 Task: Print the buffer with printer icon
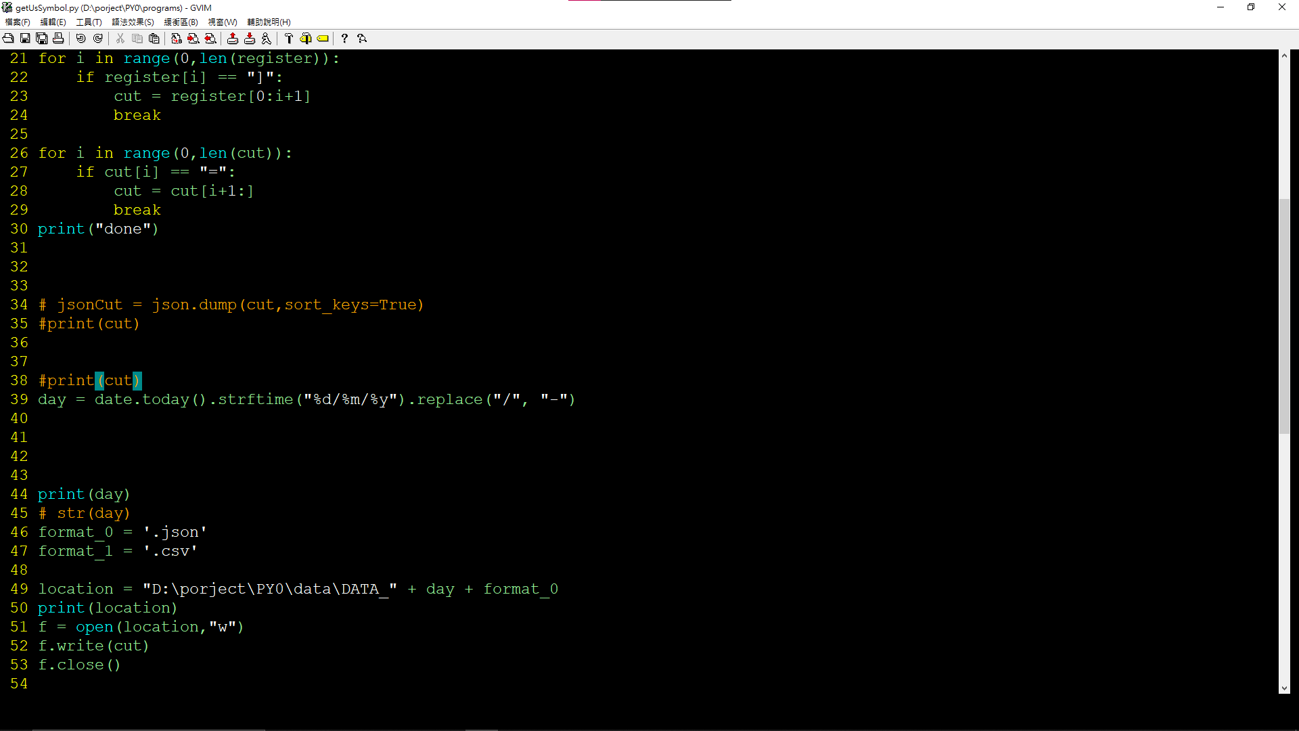[x=58, y=39]
